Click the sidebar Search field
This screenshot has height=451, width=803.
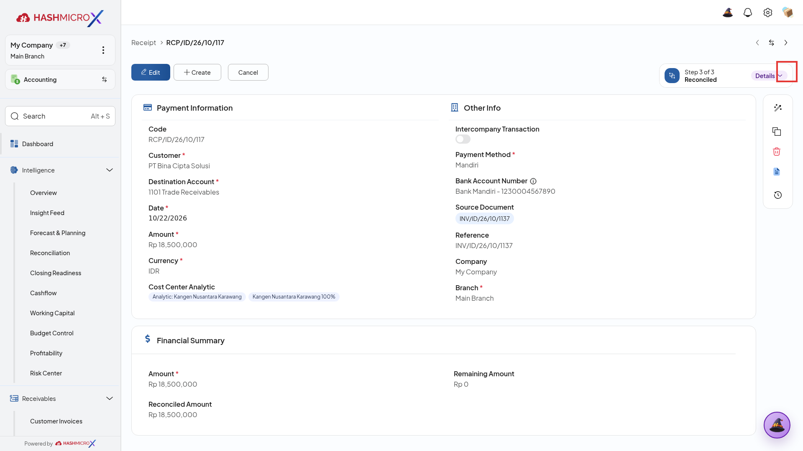[60, 116]
